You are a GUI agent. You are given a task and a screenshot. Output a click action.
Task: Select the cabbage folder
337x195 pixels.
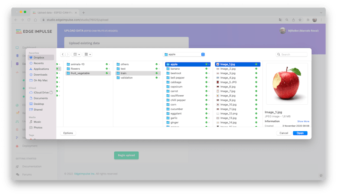coord(188,82)
